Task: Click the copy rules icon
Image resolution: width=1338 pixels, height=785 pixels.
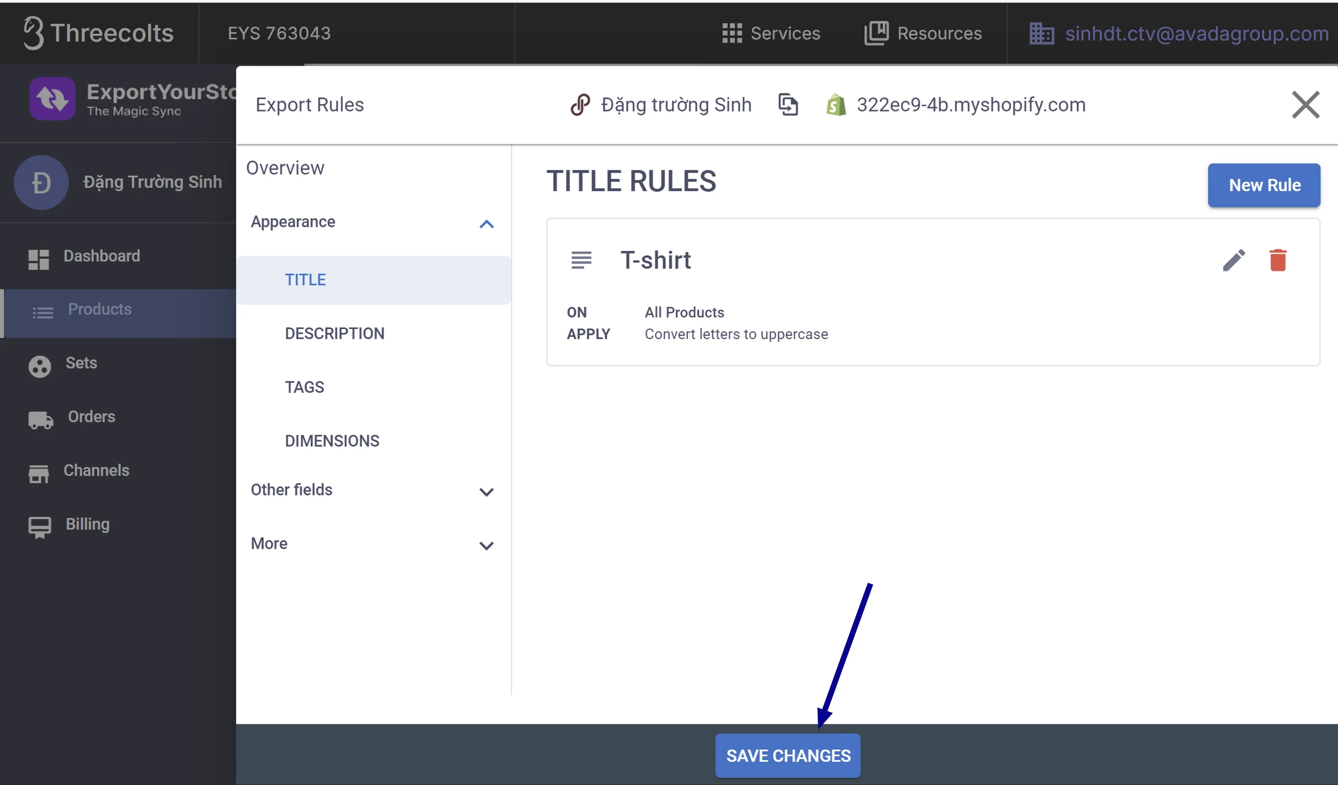Action: coord(788,104)
